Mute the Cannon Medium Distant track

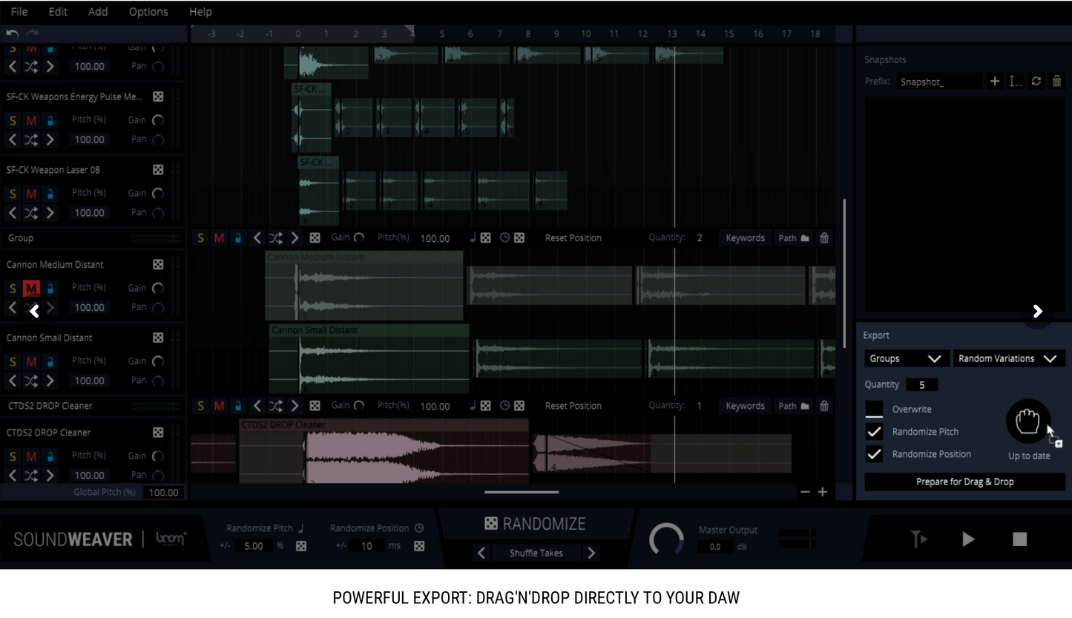tap(30, 287)
